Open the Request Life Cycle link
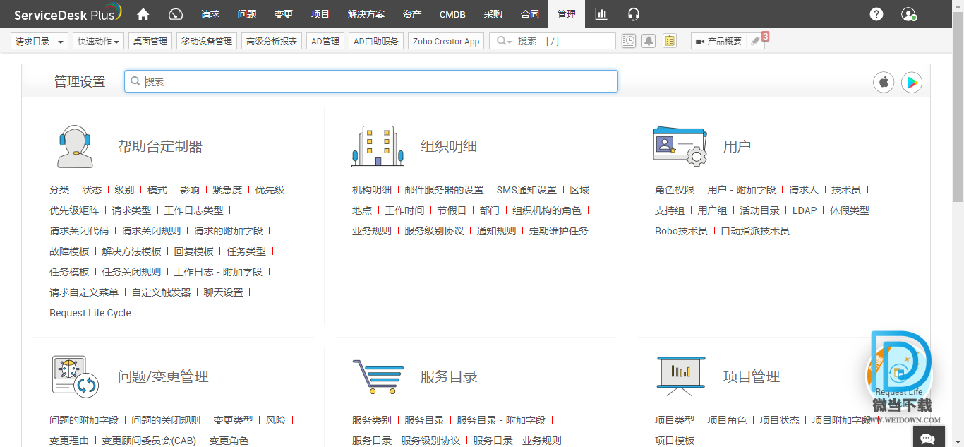This screenshot has width=964, height=447. [x=90, y=313]
